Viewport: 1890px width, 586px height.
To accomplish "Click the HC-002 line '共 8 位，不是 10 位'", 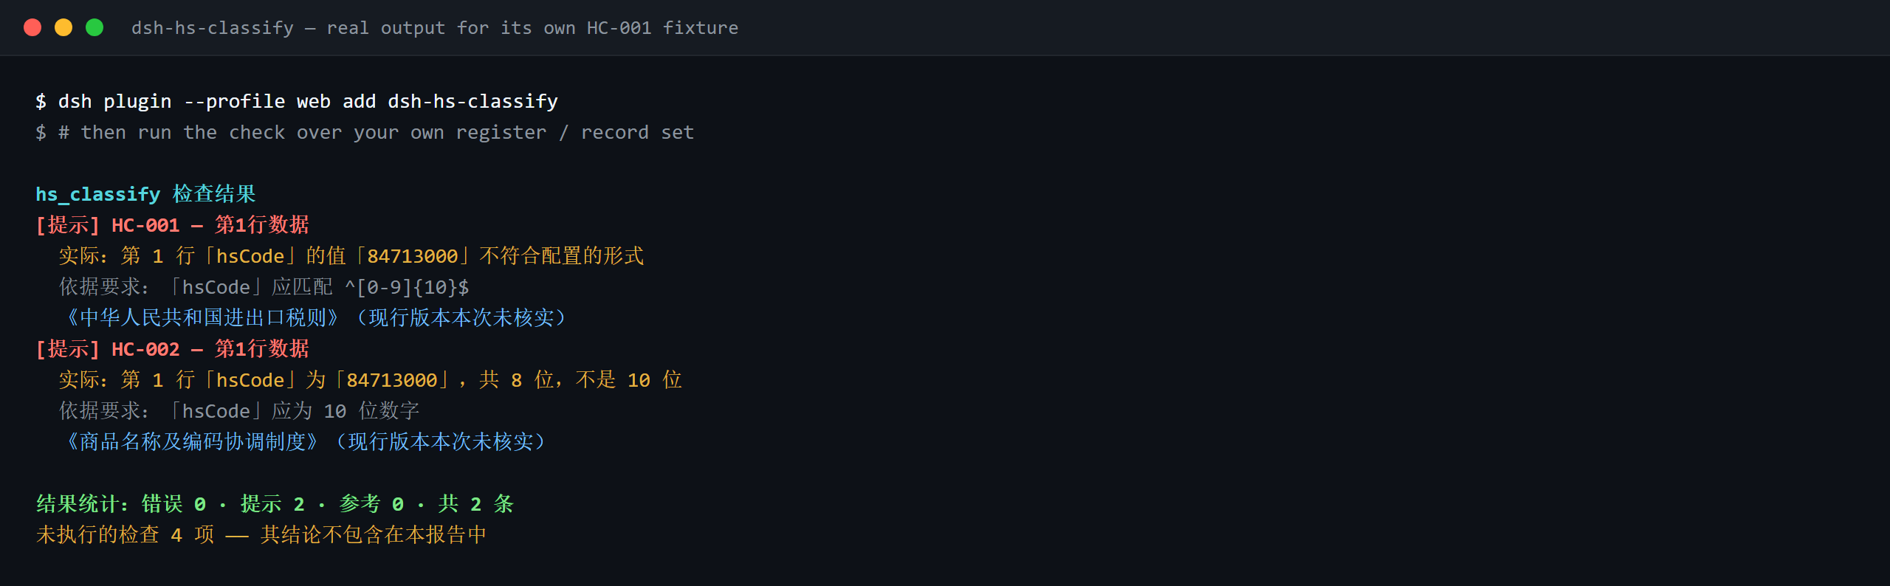I will 580,380.
